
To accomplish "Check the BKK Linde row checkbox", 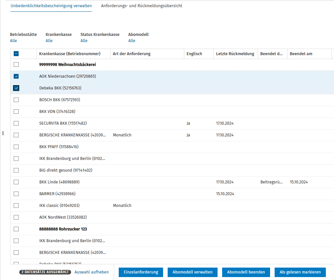I will (16, 182).
